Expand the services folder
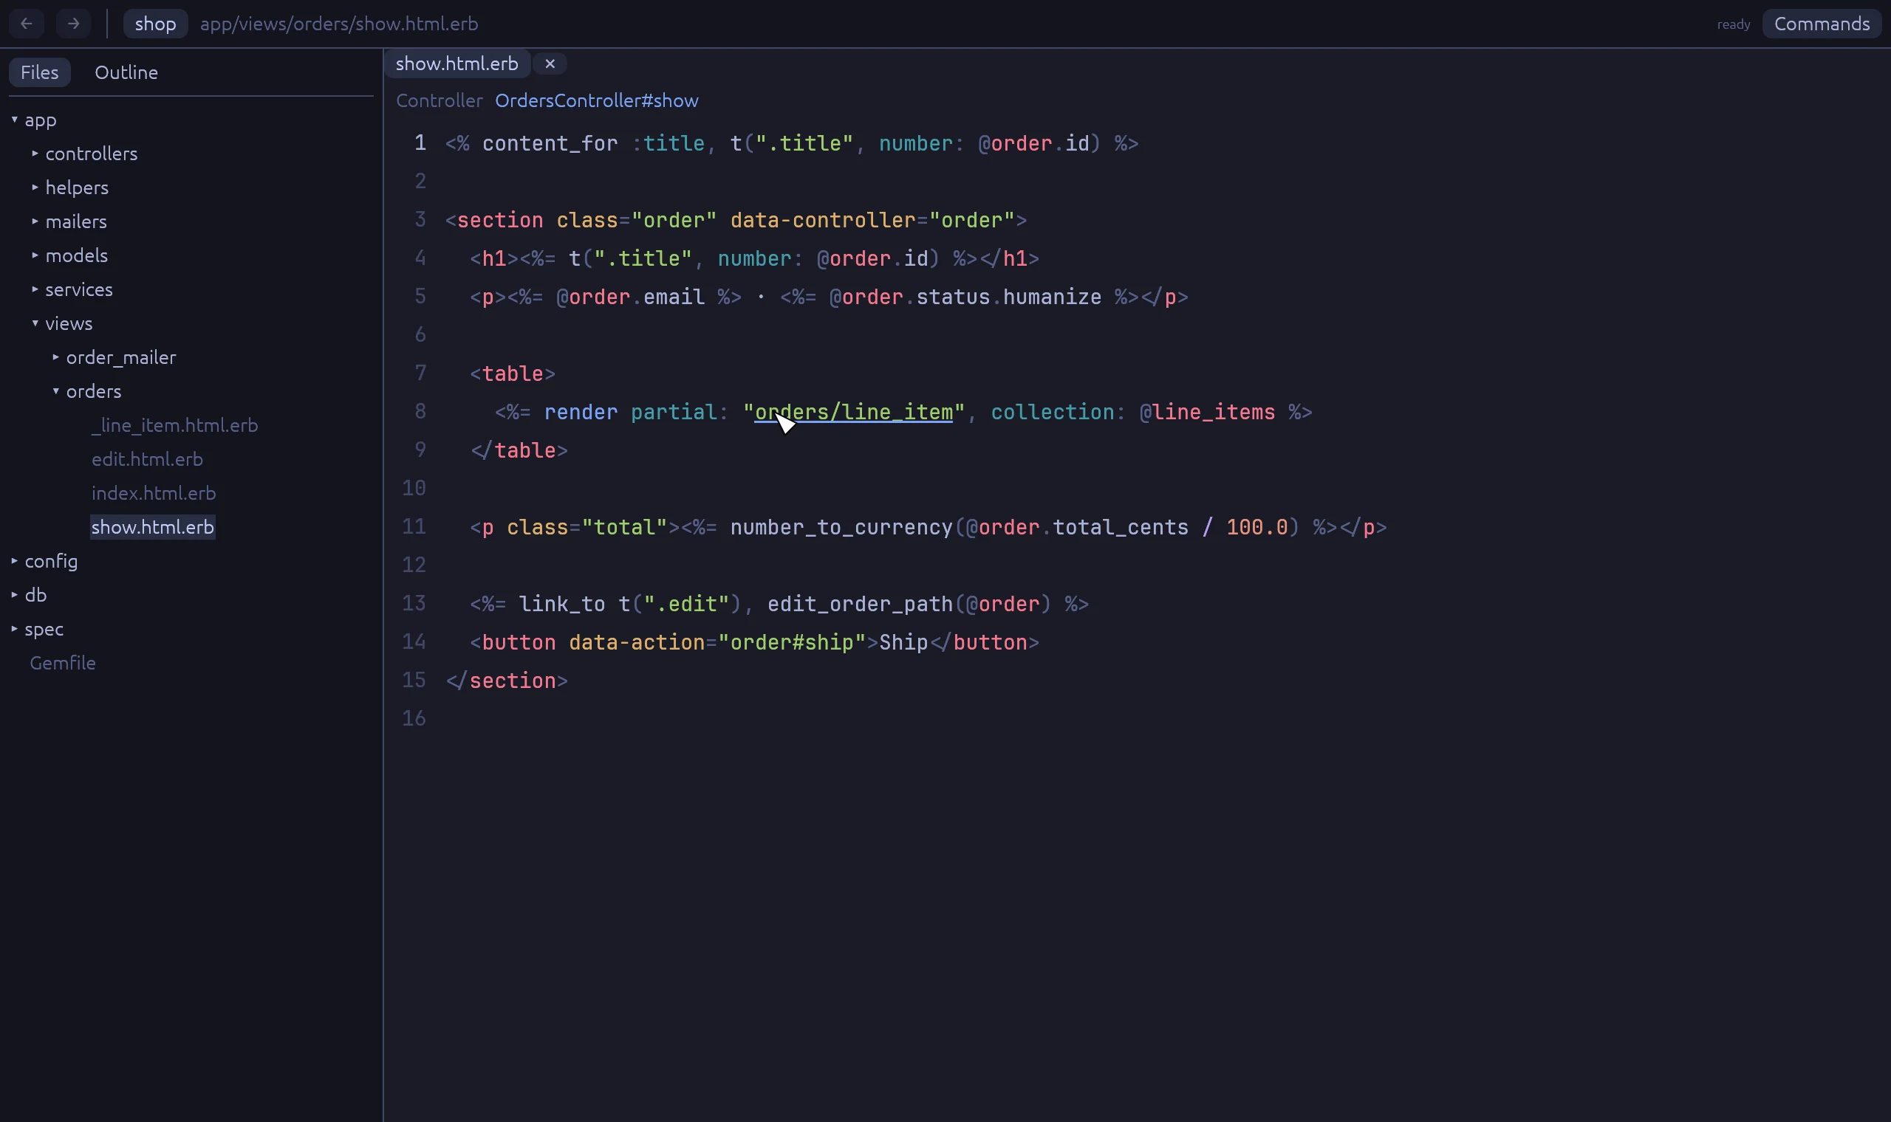 pos(72,289)
